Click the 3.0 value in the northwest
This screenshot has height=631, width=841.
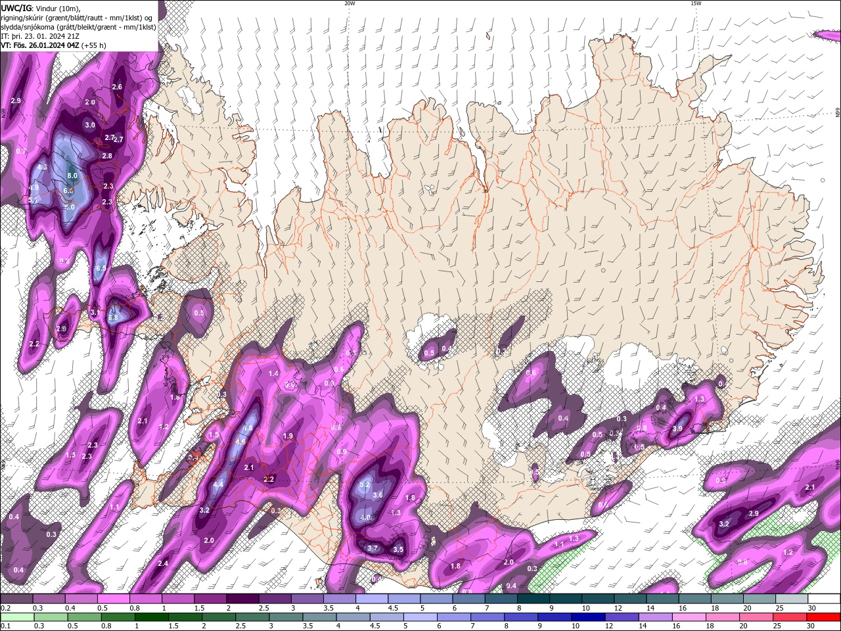click(90, 125)
